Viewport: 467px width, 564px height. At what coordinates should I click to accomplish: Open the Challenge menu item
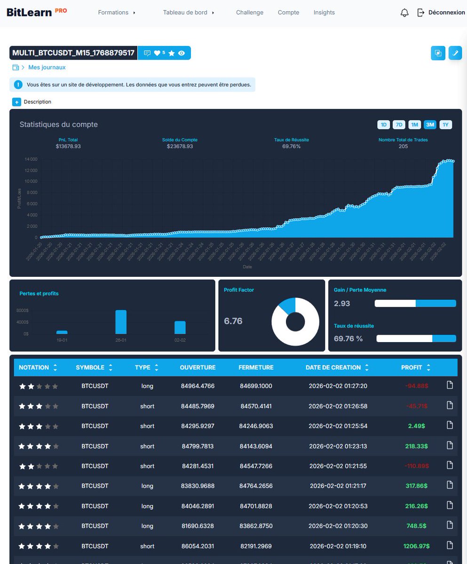250,13
